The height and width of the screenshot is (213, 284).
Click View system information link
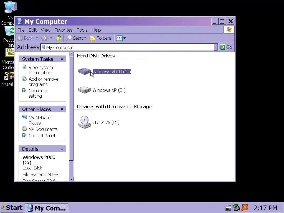pyautogui.click(x=41, y=70)
